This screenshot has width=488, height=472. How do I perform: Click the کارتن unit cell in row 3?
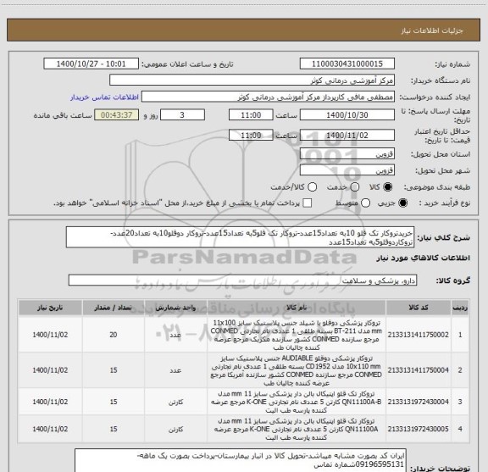(175, 403)
